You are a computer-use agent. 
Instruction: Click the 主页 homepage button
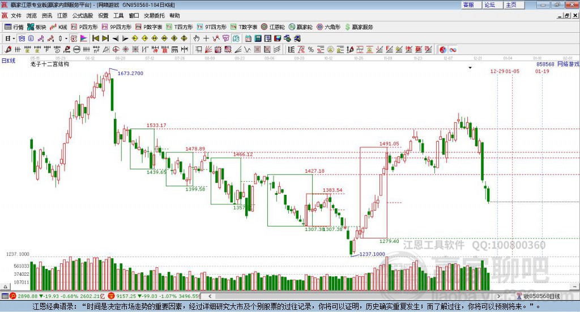(x=514, y=5)
